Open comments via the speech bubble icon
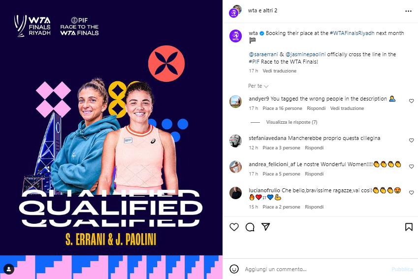Viewport: 418px width, 279px height. click(250, 227)
